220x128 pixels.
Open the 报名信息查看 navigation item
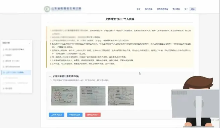click(x=162, y=9)
